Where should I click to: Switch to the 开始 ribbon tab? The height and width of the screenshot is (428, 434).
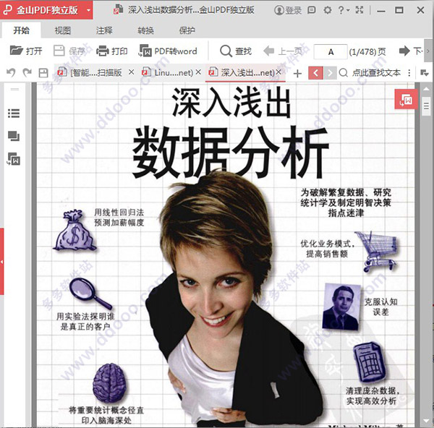(21, 30)
